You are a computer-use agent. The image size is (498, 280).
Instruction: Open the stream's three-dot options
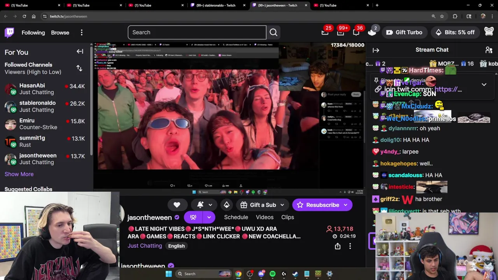tap(350, 246)
